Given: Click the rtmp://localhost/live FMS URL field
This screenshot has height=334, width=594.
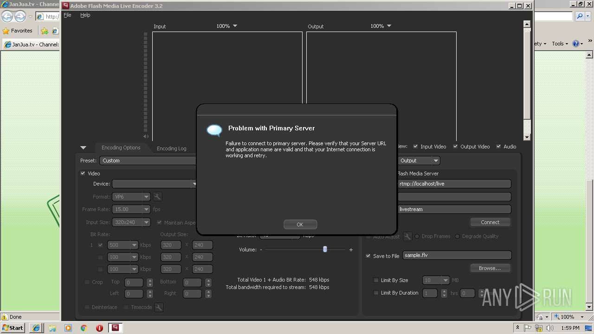Looking at the screenshot, I should (x=454, y=184).
